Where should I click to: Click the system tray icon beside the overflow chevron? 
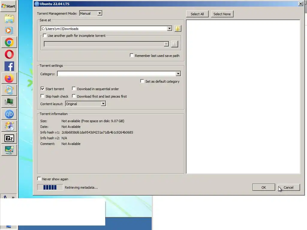[5, 197]
